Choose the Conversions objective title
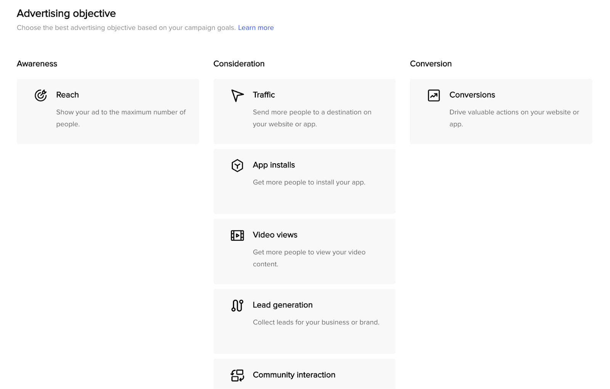The height and width of the screenshot is (389, 610). coord(472,95)
